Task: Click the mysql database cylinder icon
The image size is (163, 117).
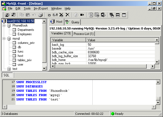Action: point(9,38)
